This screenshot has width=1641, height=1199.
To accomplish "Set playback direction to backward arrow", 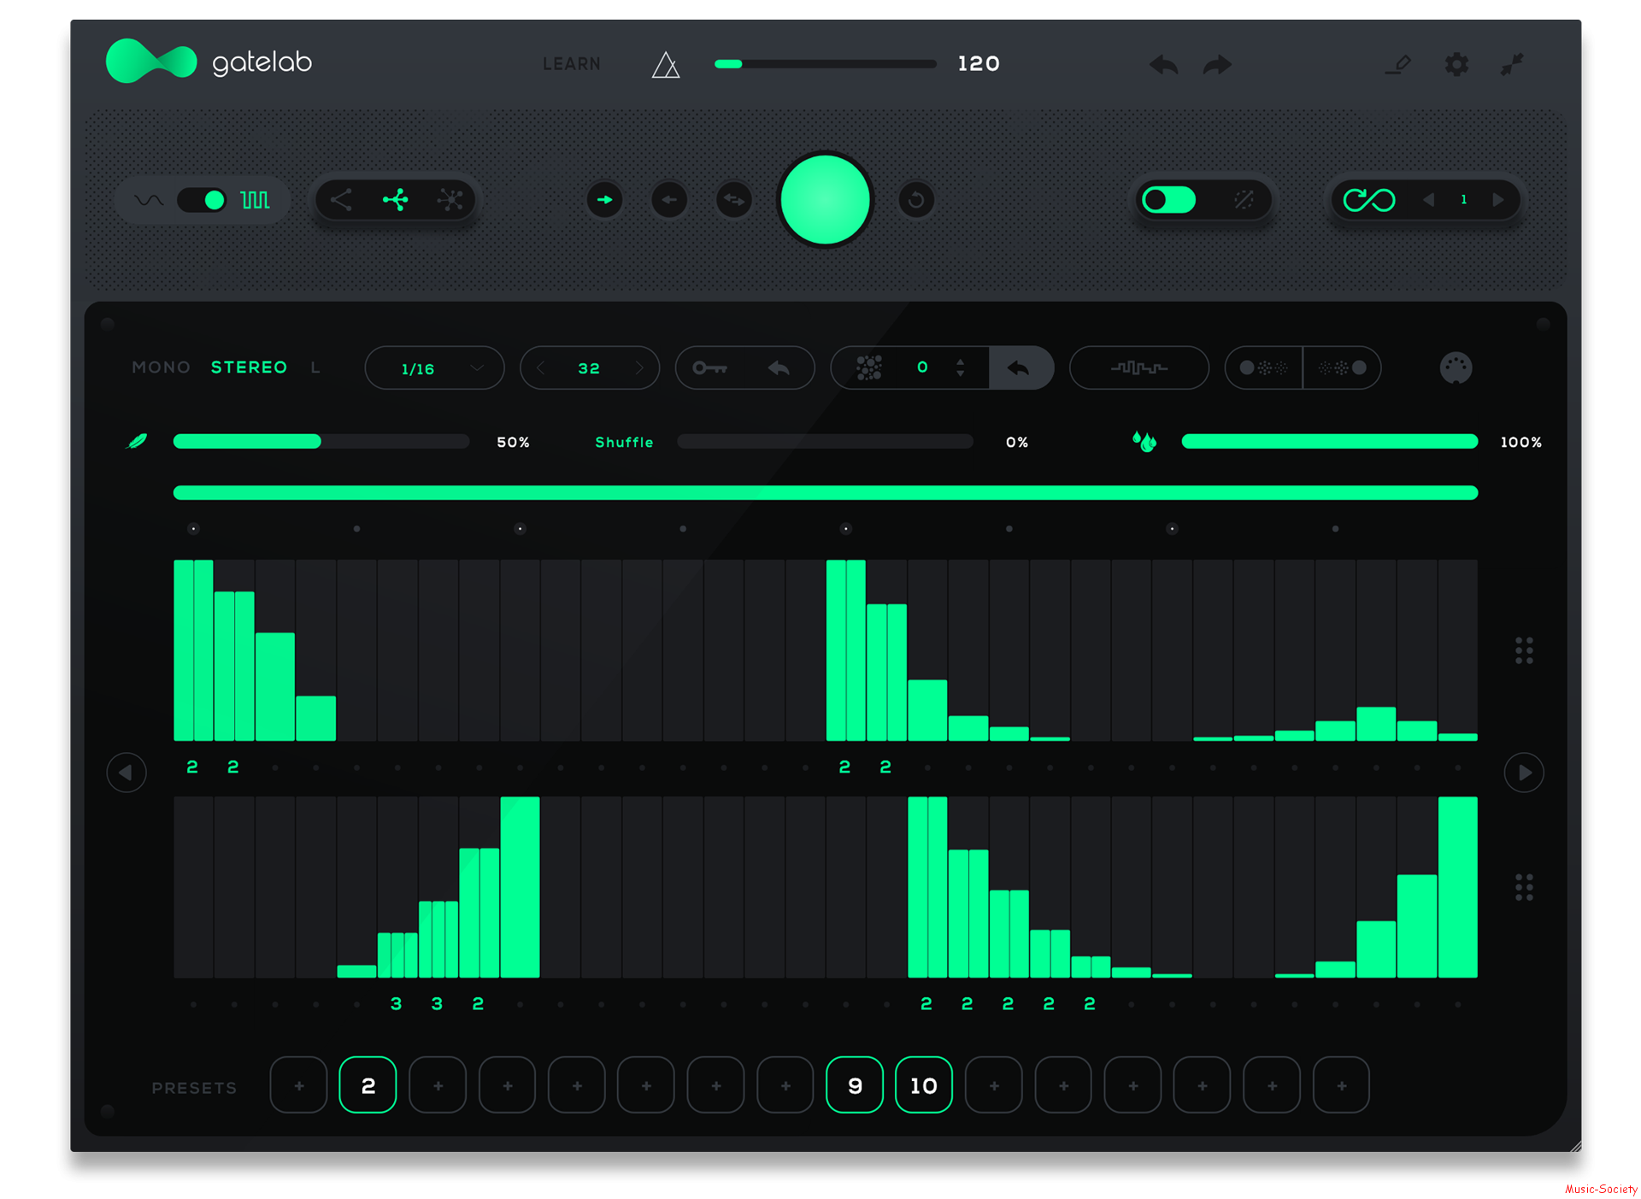I will click(669, 200).
